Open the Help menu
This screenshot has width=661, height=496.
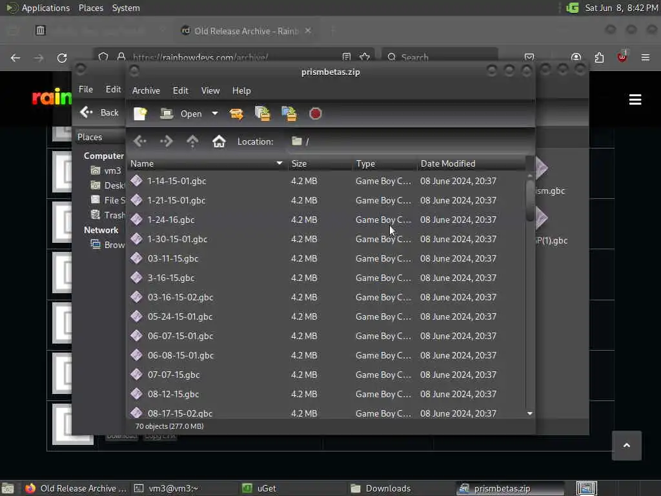(x=241, y=90)
